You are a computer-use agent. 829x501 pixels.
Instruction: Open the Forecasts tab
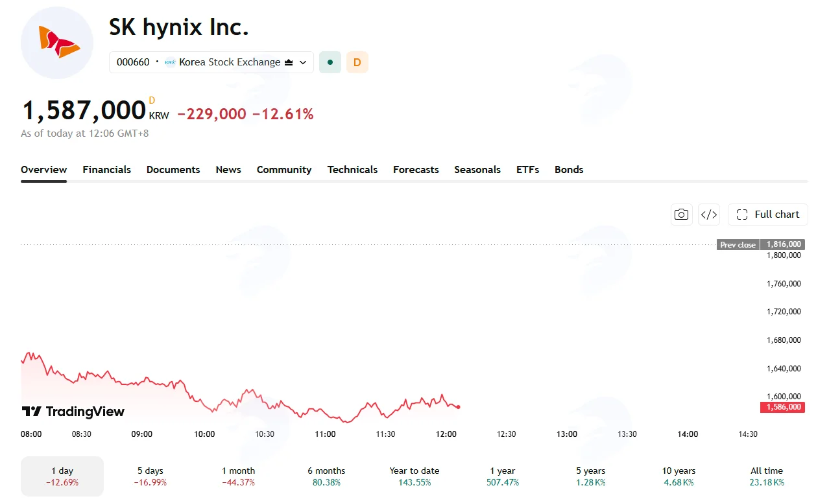pyautogui.click(x=416, y=169)
